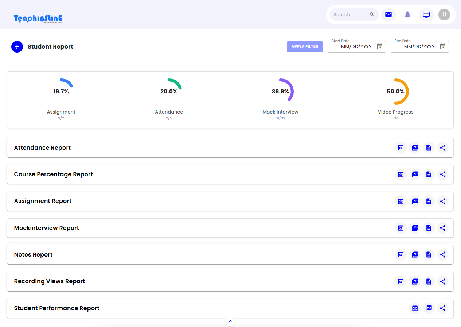
Task: Click the TeachinStinE logo
Action: 38,18
